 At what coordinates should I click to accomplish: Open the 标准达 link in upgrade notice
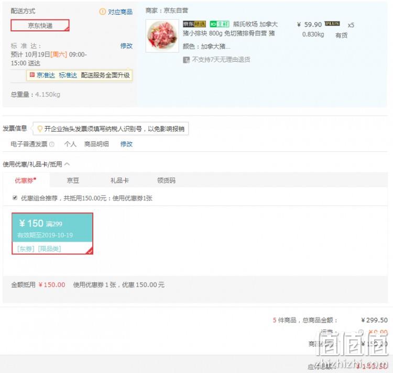(68, 75)
